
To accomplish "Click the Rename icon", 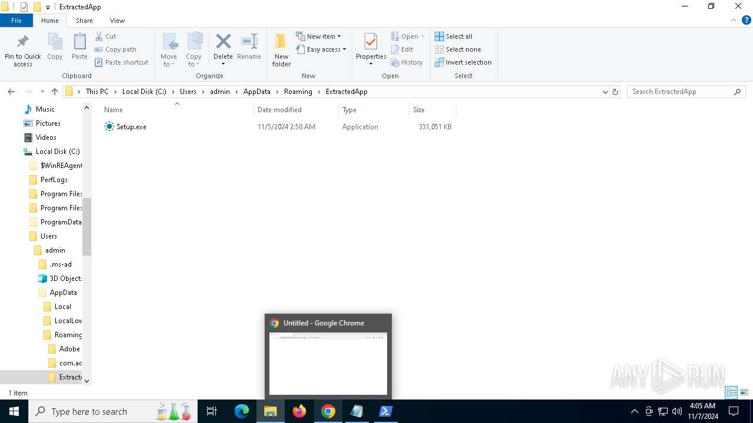I will (x=249, y=41).
